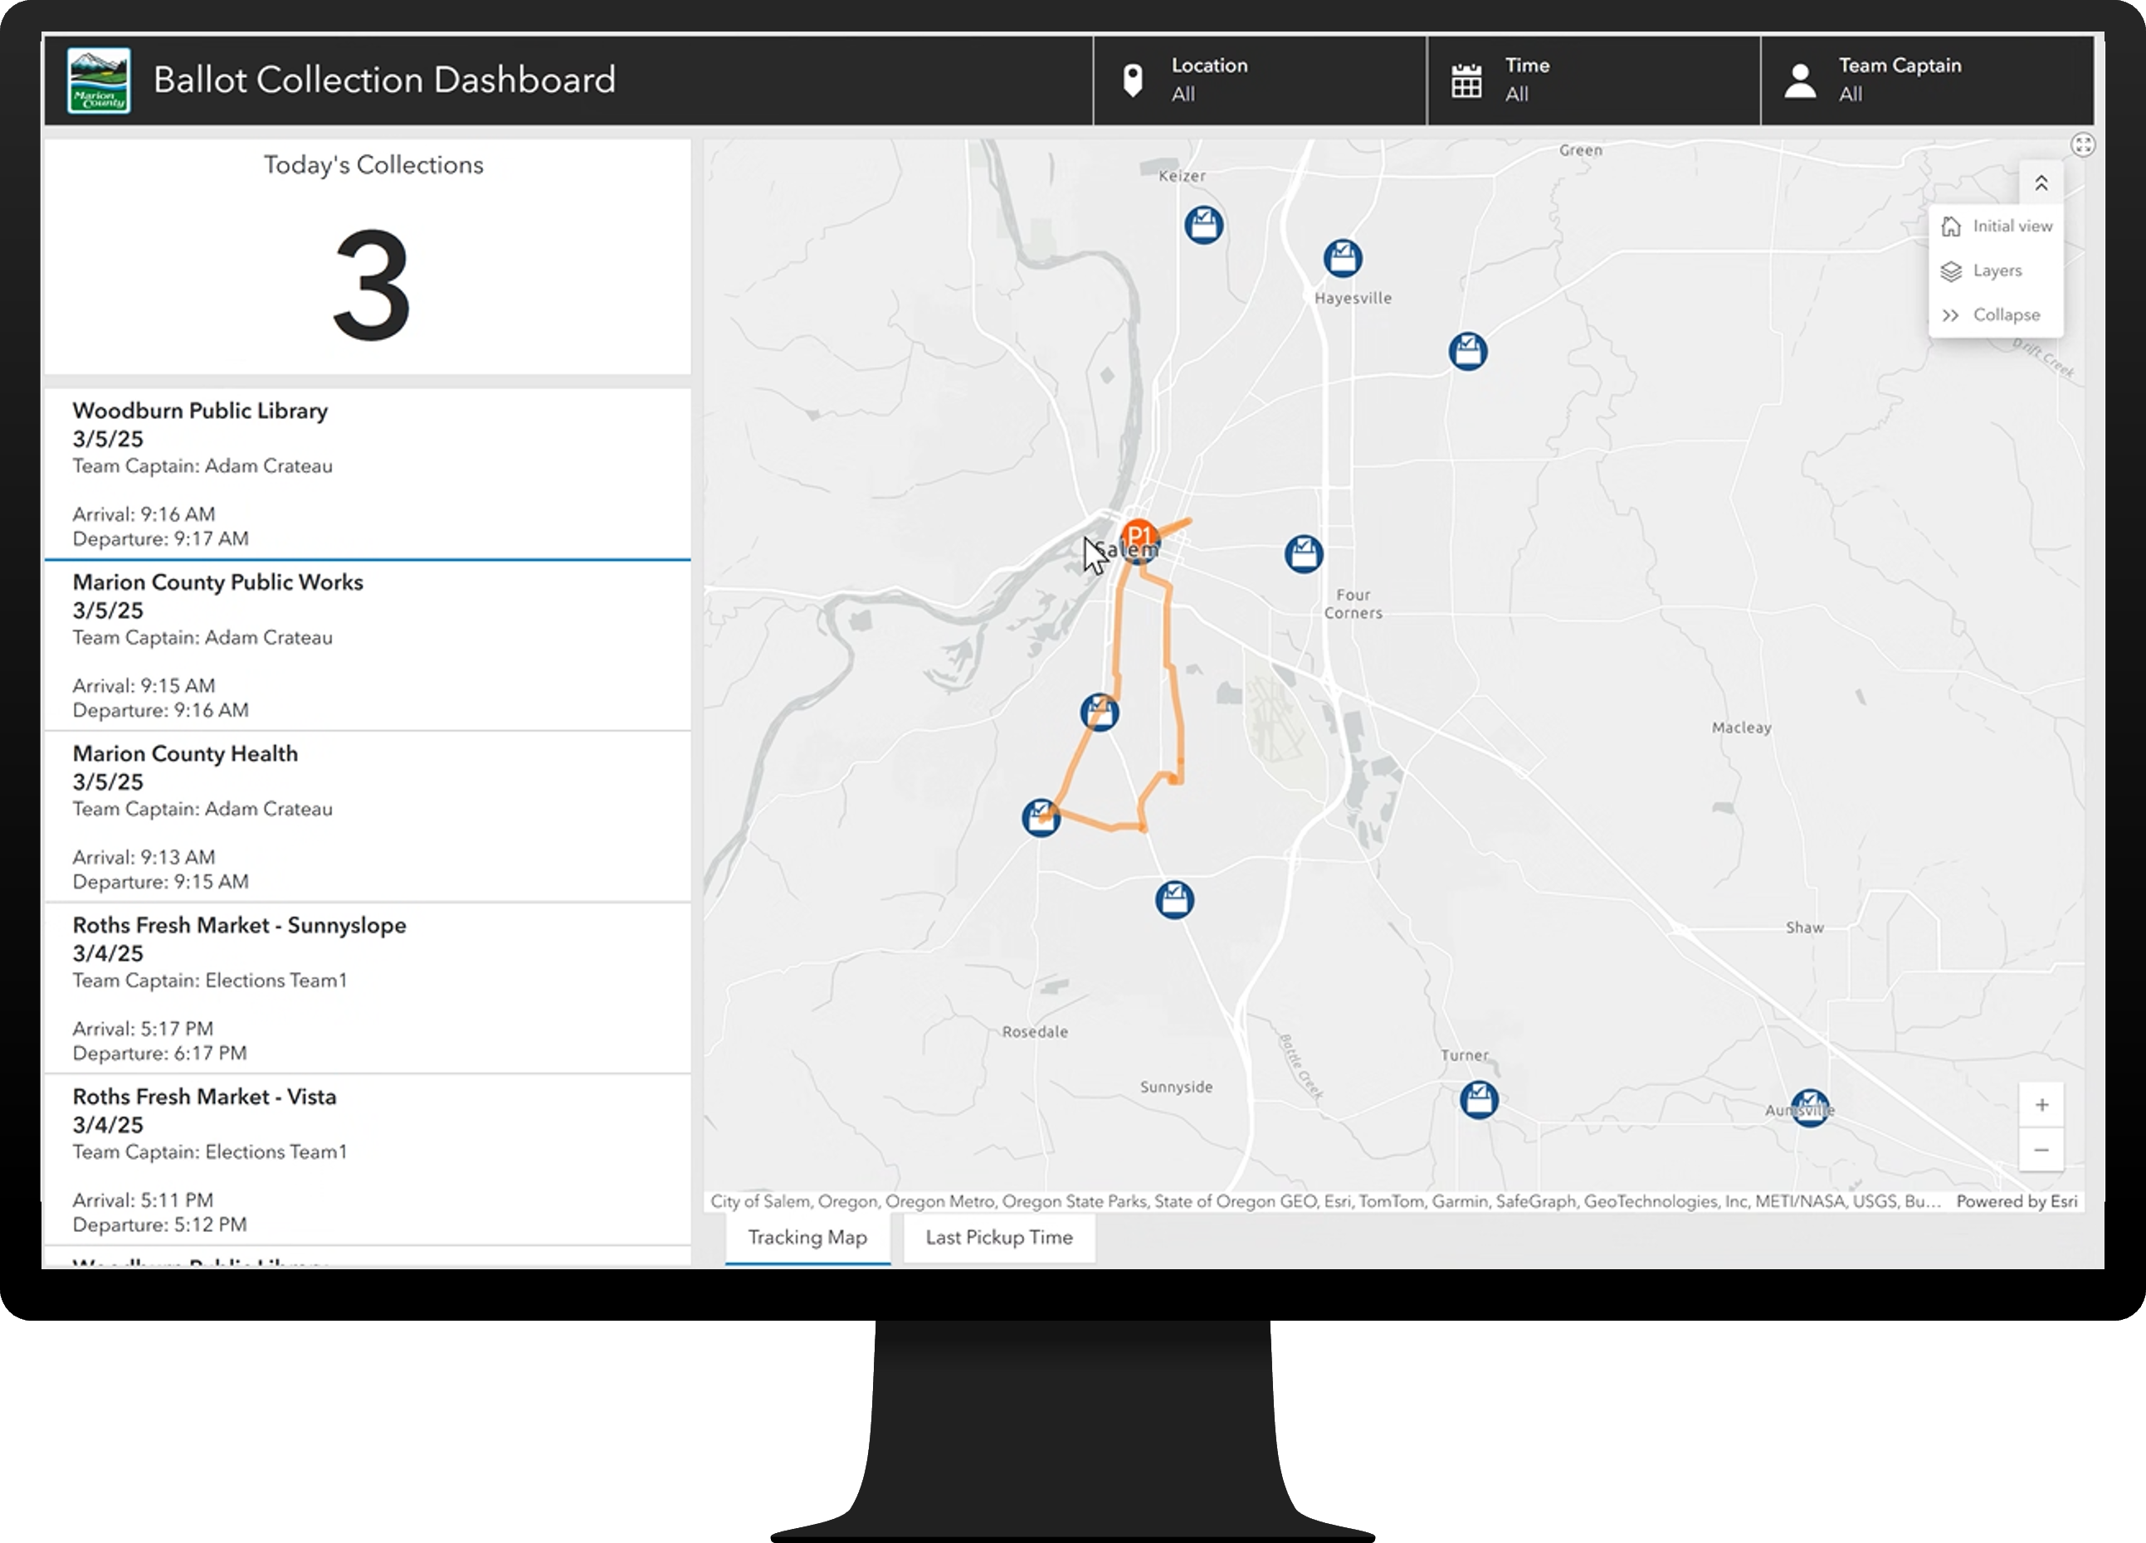Click the ballot drop box icon near Keizer
2146x1543 pixels.
coord(1202,225)
